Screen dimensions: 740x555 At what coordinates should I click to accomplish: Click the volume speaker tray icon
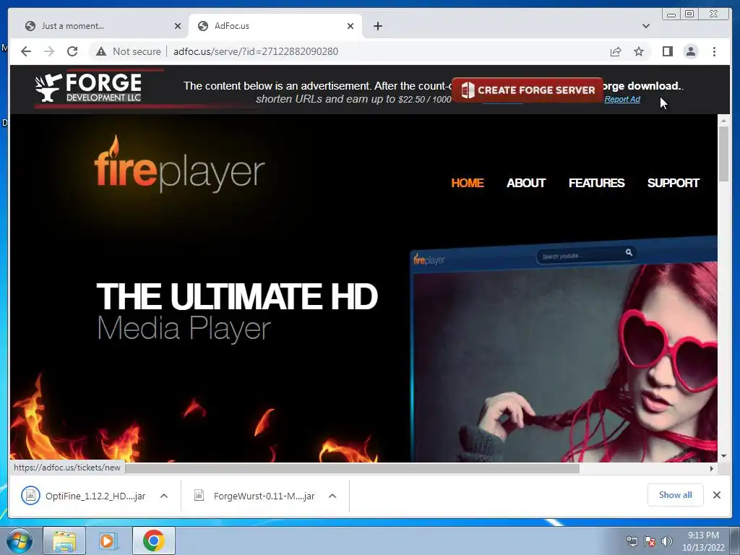pos(667,541)
